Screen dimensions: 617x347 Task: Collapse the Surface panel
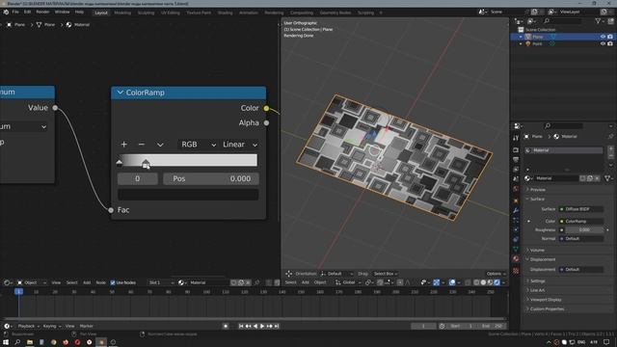[x=537, y=200]
